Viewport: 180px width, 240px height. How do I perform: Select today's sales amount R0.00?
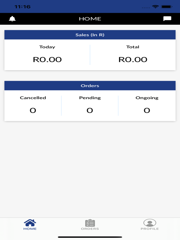47,59
